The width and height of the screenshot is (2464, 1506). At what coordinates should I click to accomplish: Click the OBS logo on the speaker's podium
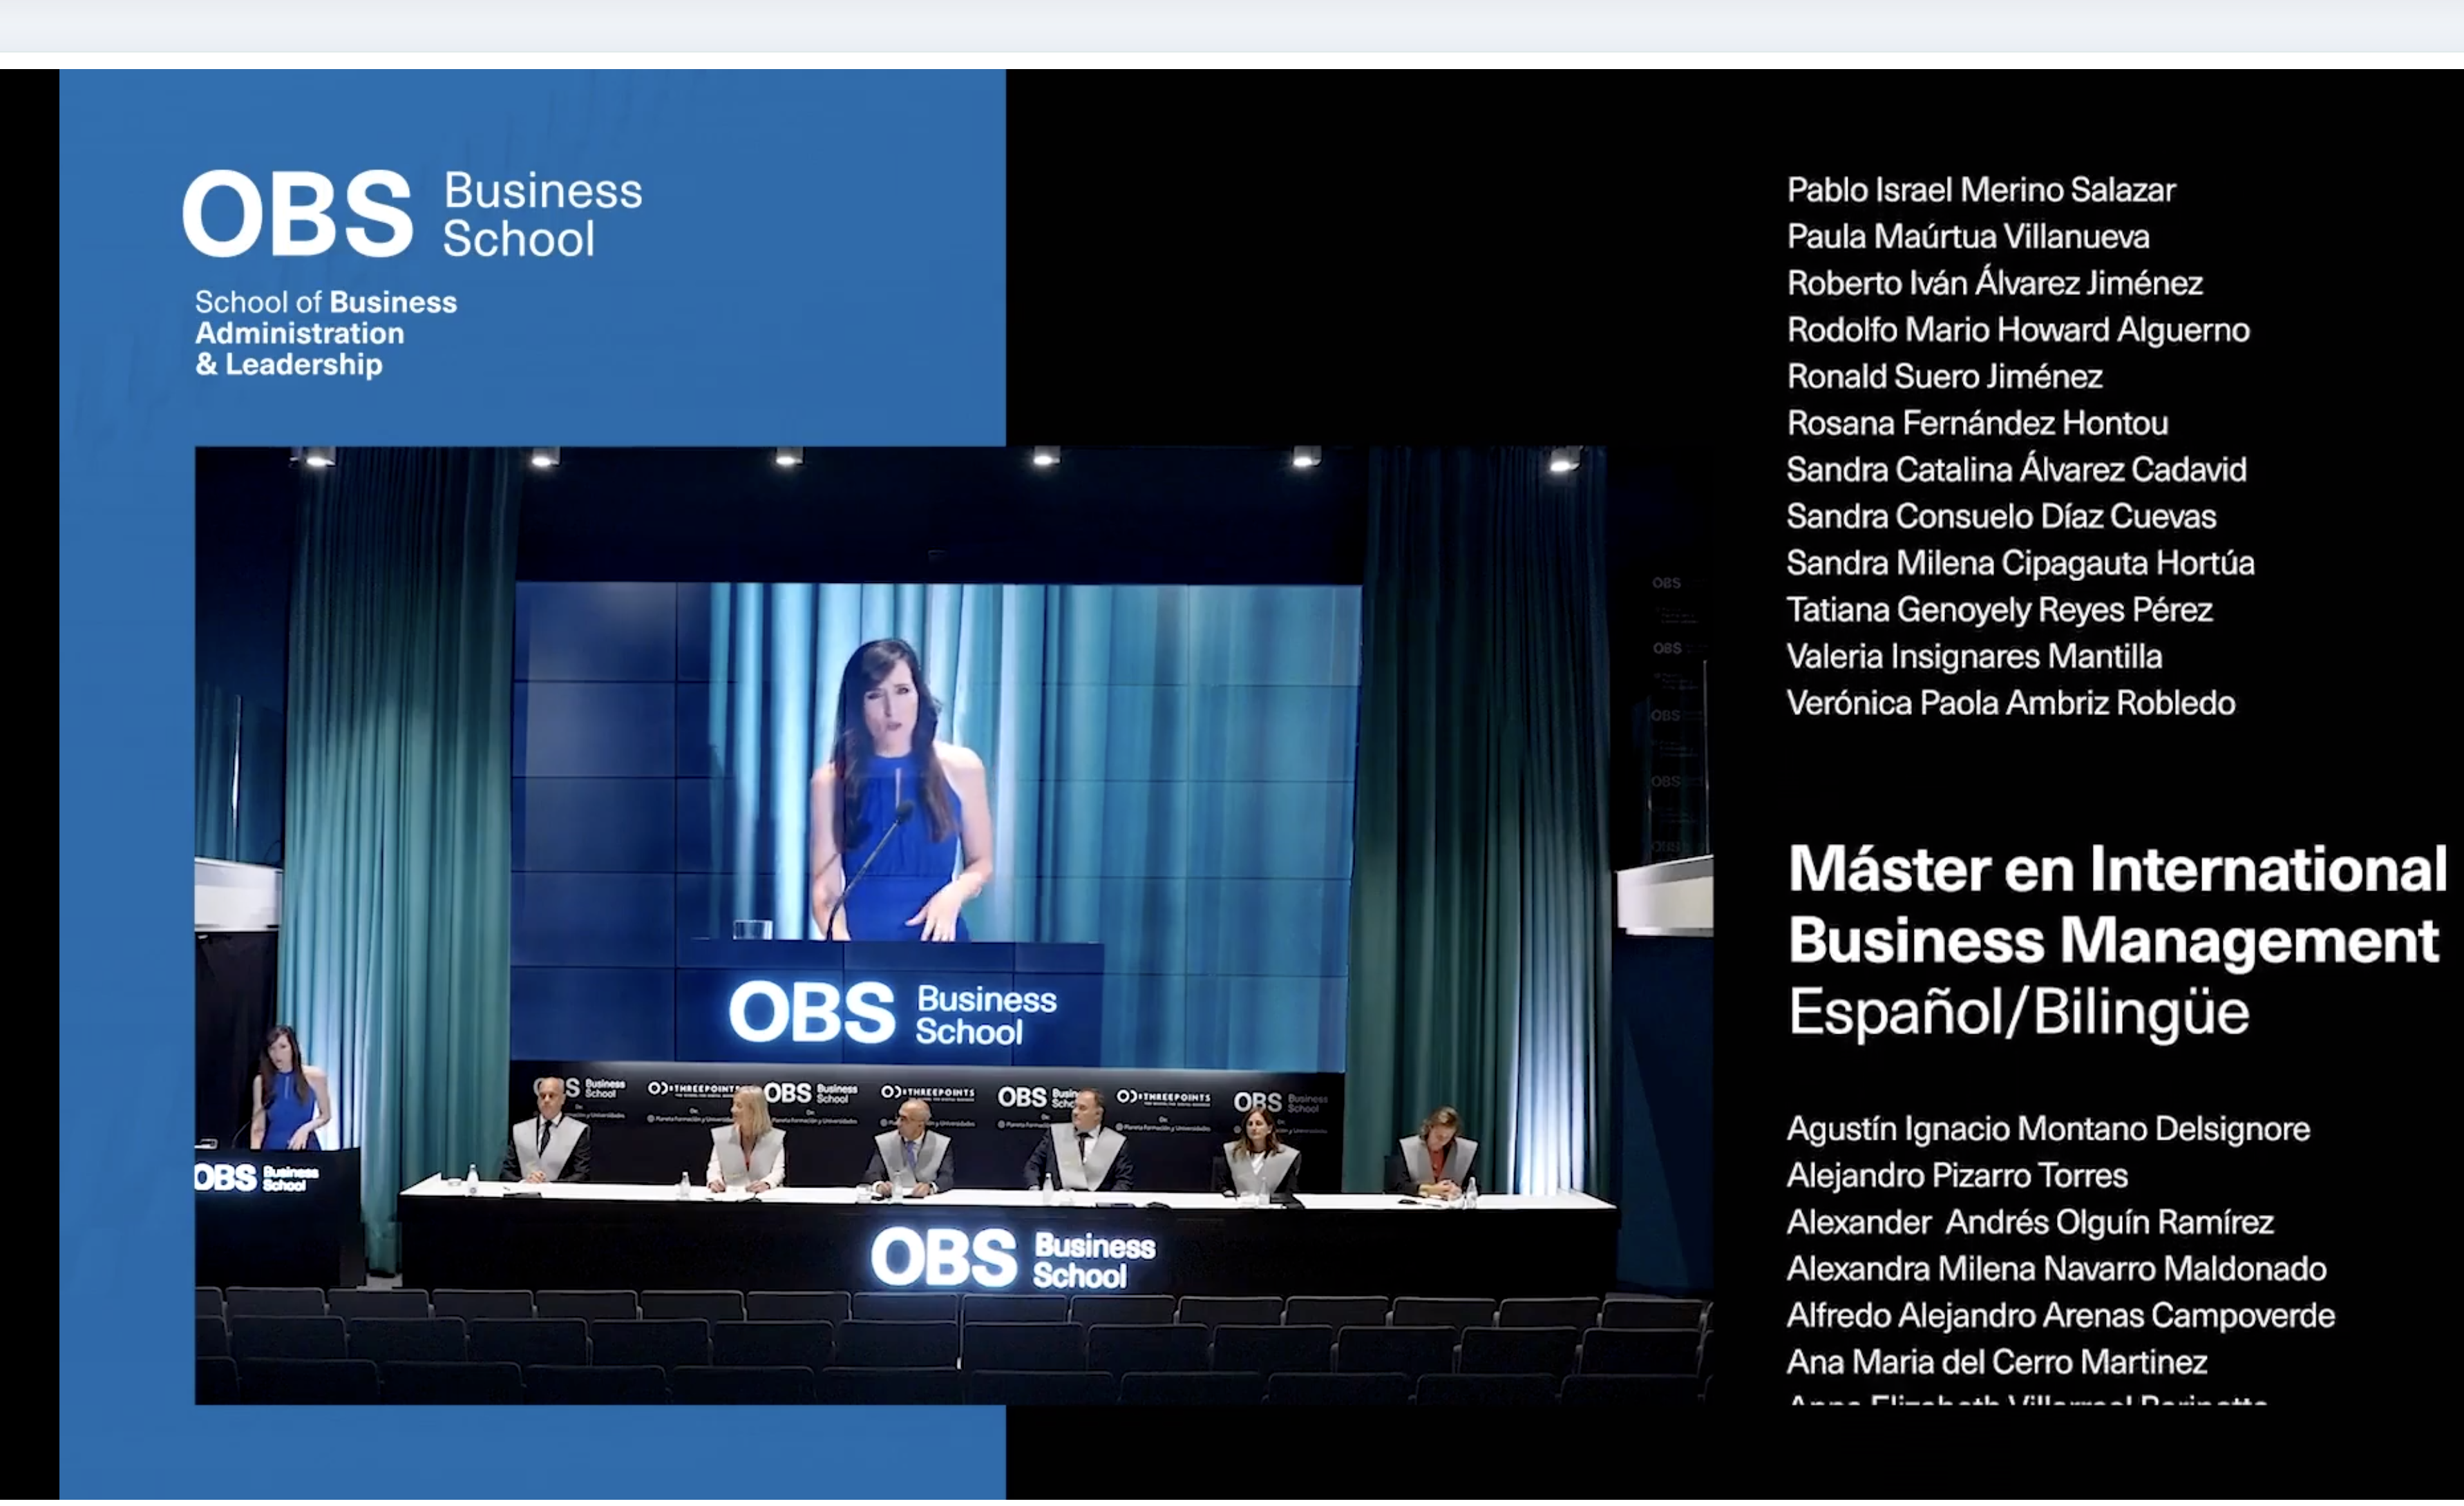pyautogui.click(x=257, y=1178)
